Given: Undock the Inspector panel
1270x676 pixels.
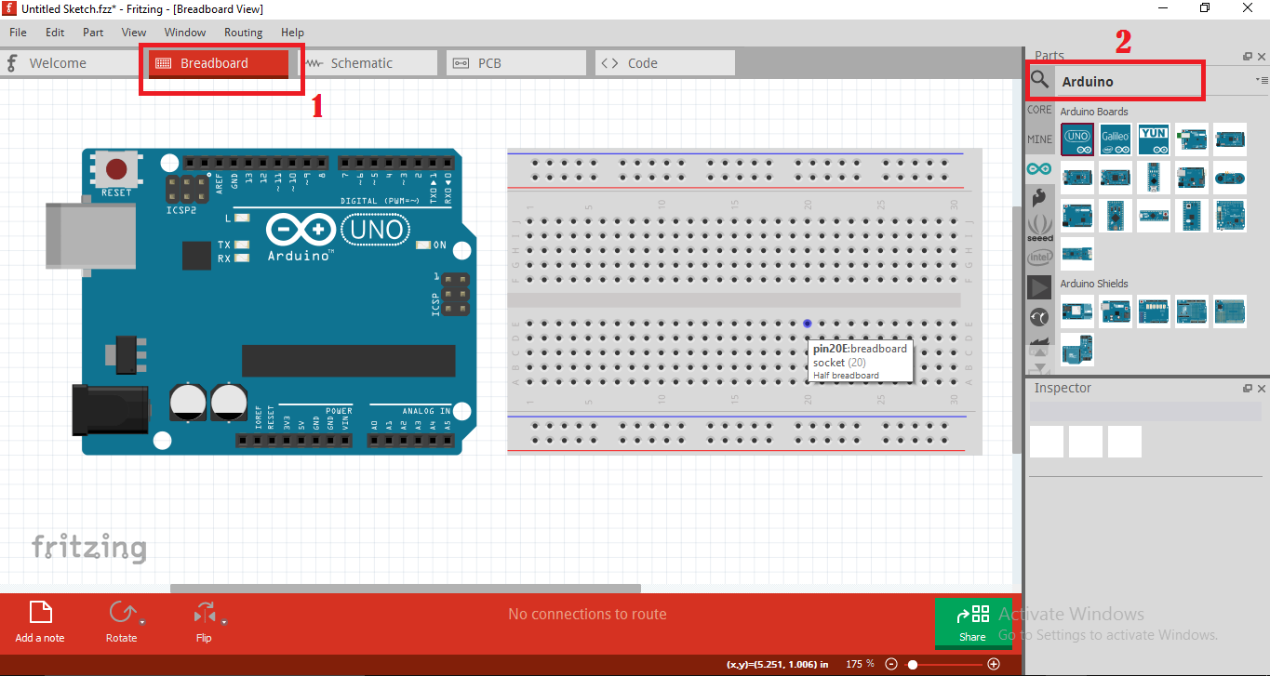Looking at the screenshot, I should 1248,389.
